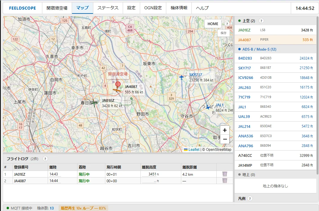Open the ヘルプ tab
The image size is (319, 211).
[202, 8]
